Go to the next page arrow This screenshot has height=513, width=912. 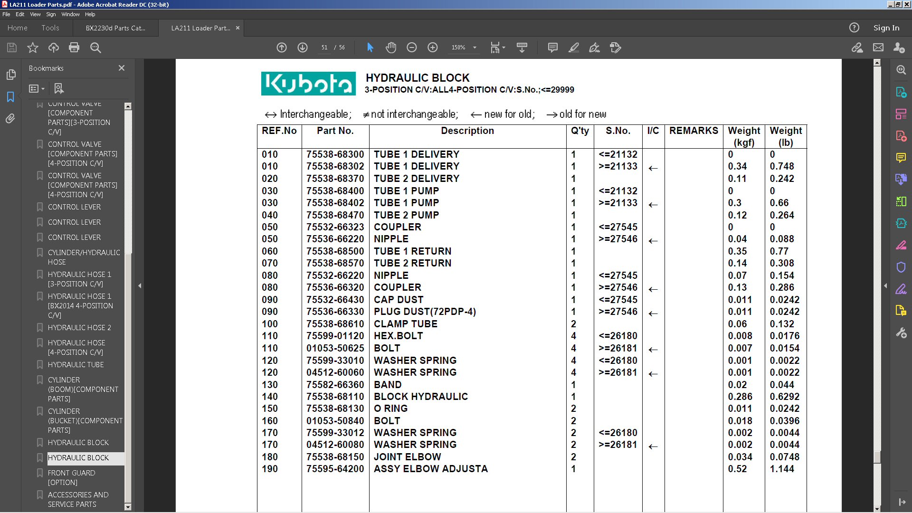click(x=303, y=47)
